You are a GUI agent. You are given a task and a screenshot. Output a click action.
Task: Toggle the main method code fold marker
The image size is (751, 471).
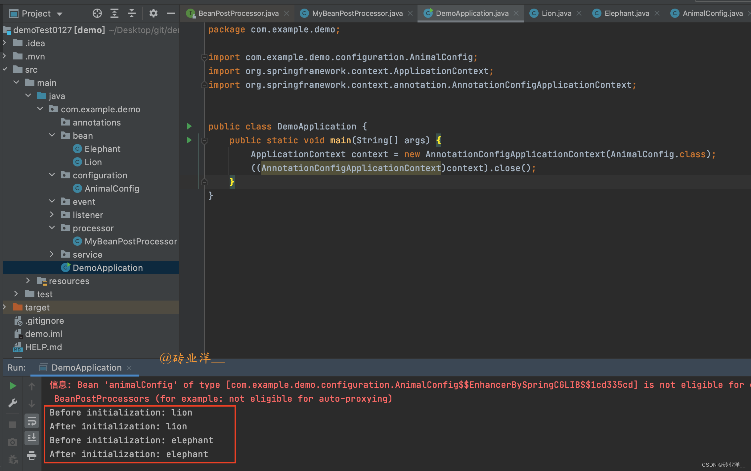(204, 141)
